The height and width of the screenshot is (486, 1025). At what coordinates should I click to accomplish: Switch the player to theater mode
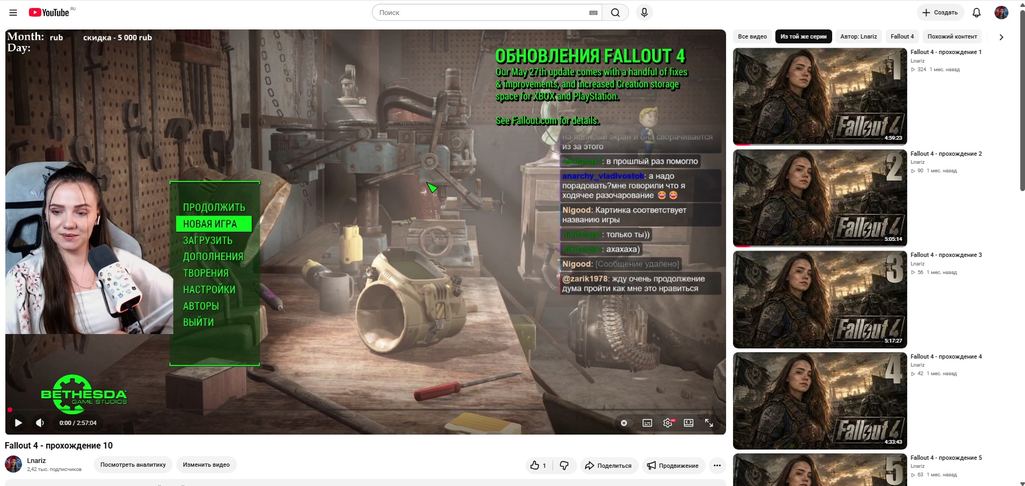coord(689,423)
